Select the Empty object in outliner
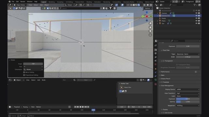Image resolution: width=209 pixels, height=117 pixels. click(164, 18)
